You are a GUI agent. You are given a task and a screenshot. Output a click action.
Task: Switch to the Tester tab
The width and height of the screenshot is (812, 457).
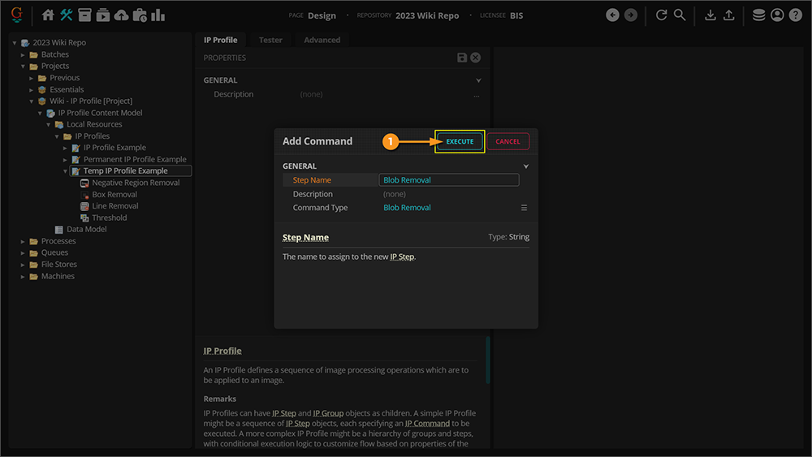click(x=270, y=40)
